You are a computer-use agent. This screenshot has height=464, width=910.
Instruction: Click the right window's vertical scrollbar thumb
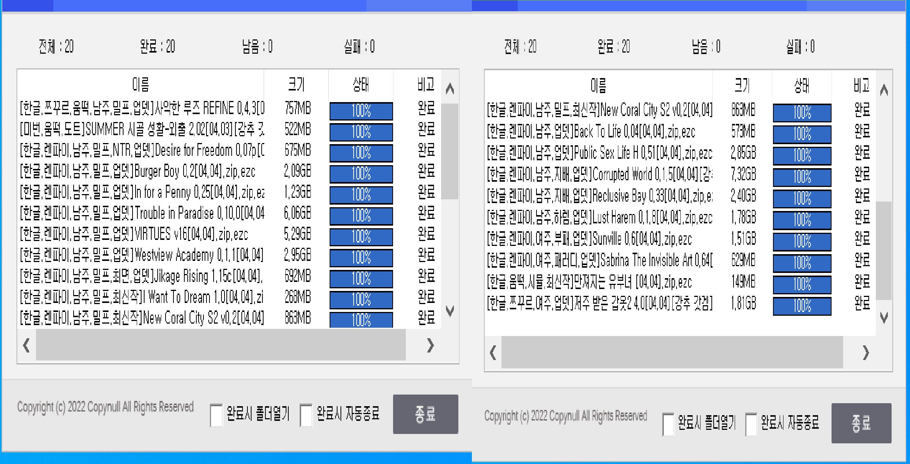tap(884, 250)
